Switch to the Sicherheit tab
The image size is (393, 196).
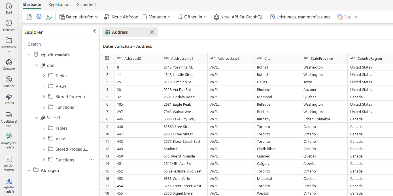pyautogui.click(x=86, y=5)
